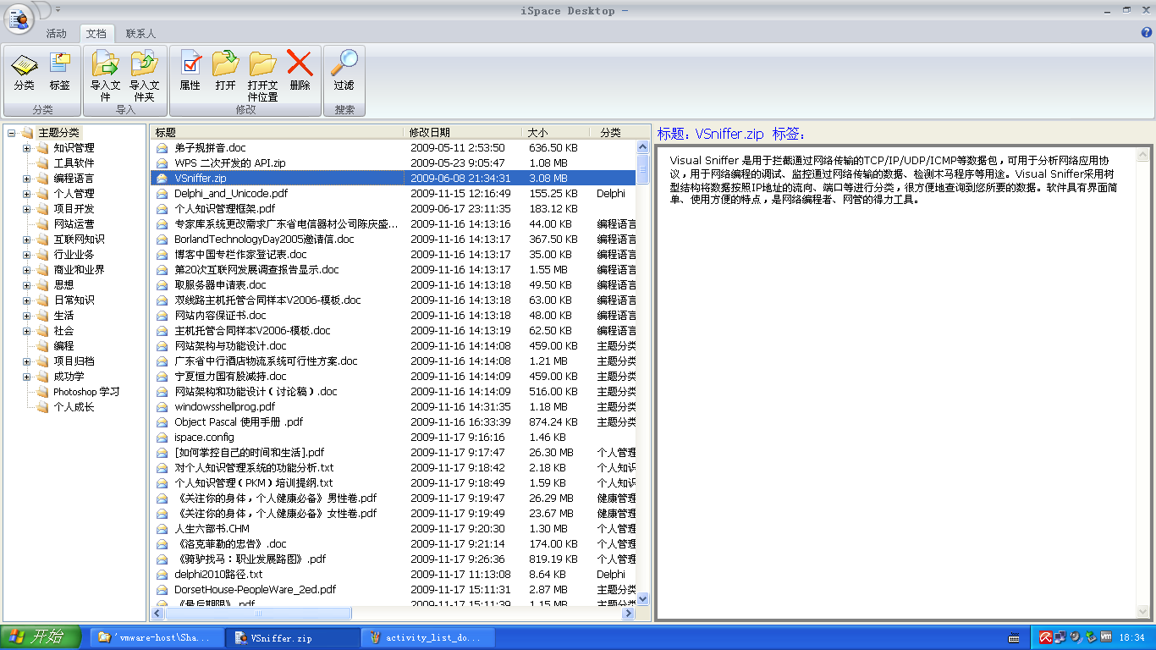Select 个人知识管理框架.pdf
This screenshot has width=1156, height=650.
pyautogui.click(x=224, y=209)
